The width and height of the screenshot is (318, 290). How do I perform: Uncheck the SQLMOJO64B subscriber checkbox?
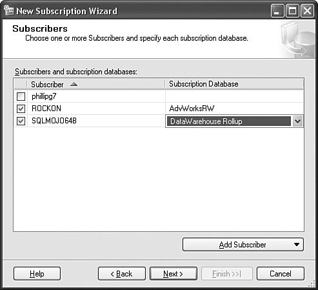[x=21, y=121]
